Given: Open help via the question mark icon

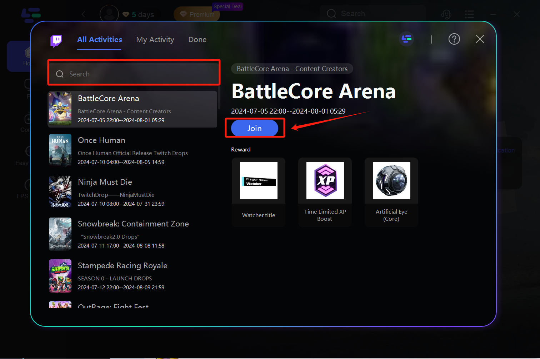Looking at the screenshot, I should click(x=454, y=39).
